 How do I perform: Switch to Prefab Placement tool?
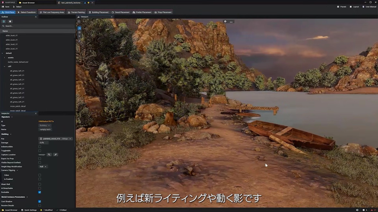click(x=142, y=12)
